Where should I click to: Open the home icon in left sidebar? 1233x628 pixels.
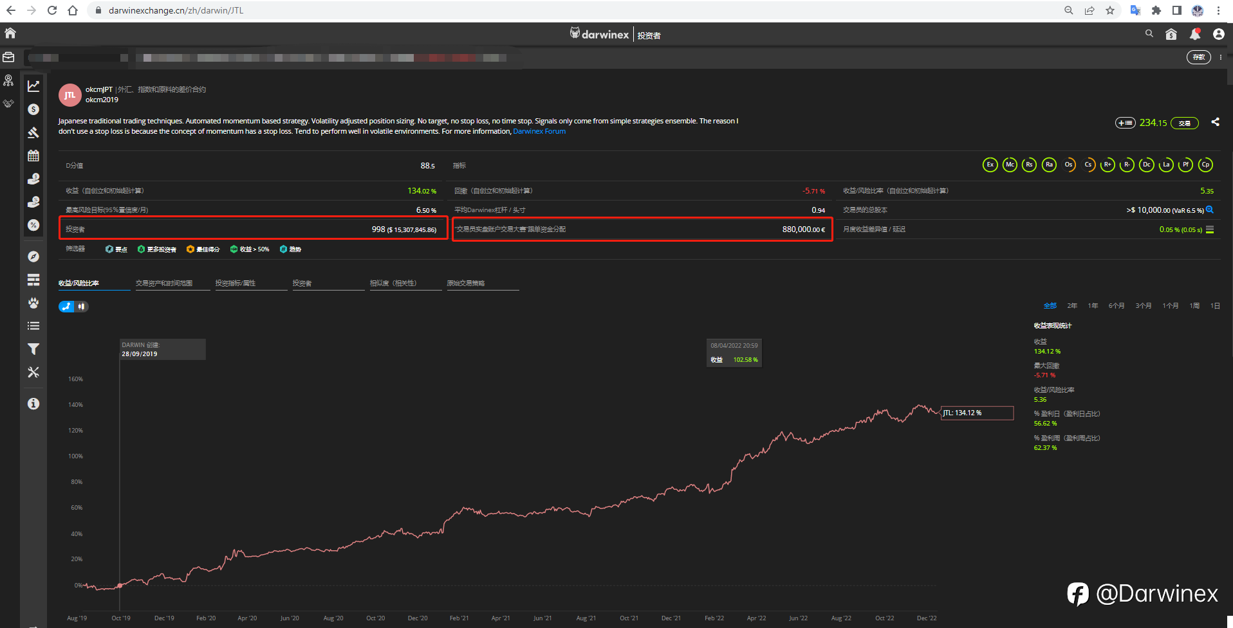(x=10, y=33)
